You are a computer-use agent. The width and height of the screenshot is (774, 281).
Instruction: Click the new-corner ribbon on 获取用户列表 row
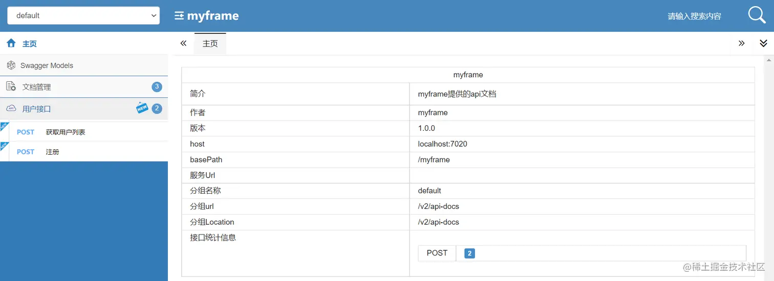[x=4, y=126]
